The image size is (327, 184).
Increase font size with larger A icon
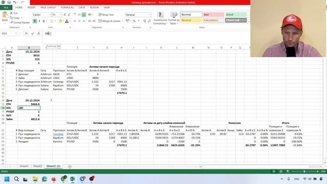coord(65,15)
